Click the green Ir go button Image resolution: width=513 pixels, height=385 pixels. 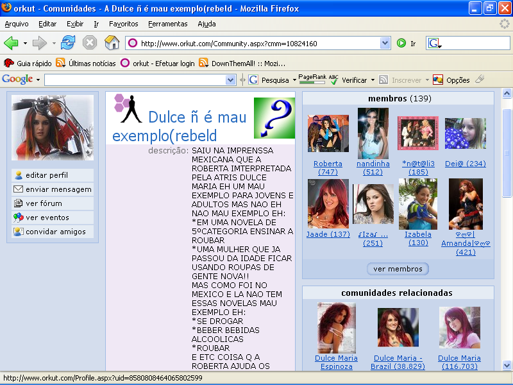(406, 43)
